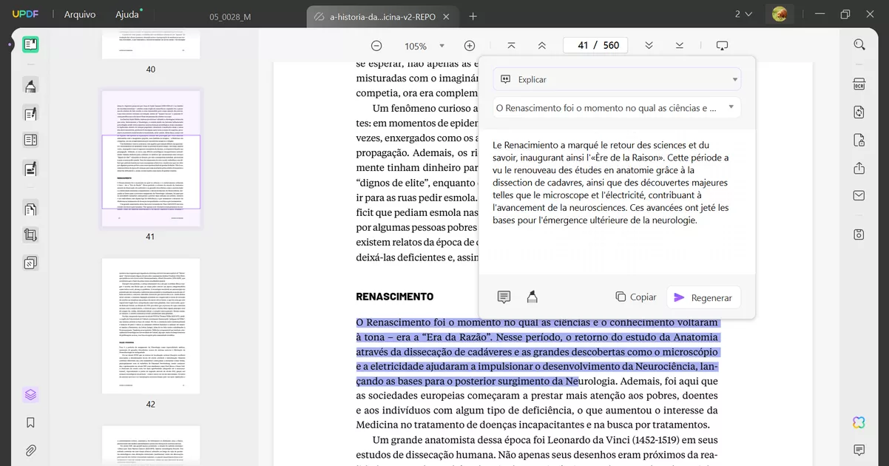Add AI response as a comment annotation
The height and width of the screenshot is (466, 889).
coord(504,297)
